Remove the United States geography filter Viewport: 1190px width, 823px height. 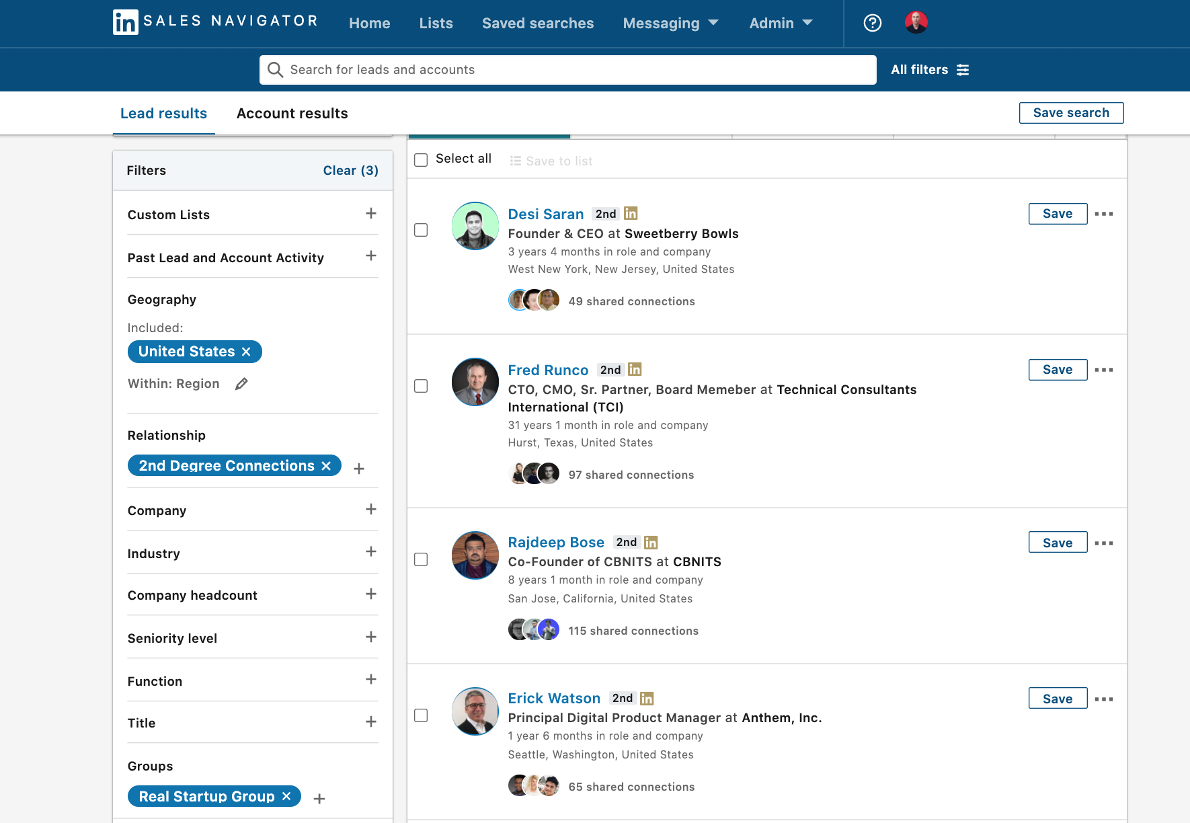pos(246,352)
